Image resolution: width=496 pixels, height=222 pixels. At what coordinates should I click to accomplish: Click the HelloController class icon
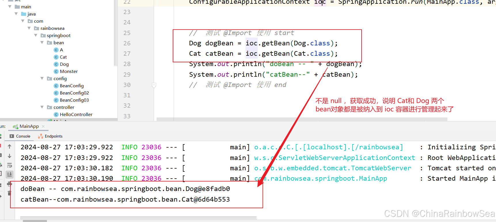pyautogui.click(x=56, y=115)
